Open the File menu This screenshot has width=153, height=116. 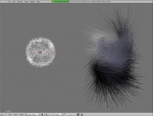tap(9, 2)
